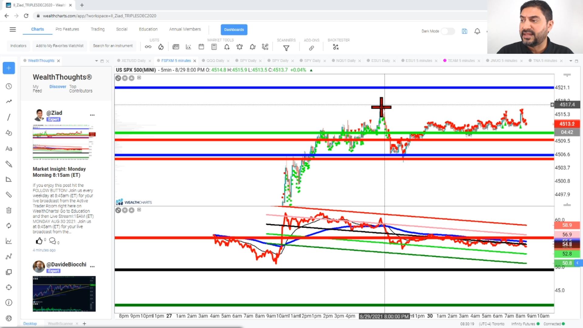Reload the page in browser
Image resolution: width=583 pixels, height=328 pixels.
click(26, 16)
